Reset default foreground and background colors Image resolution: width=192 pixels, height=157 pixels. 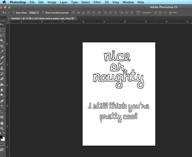(x=1, y=133)
